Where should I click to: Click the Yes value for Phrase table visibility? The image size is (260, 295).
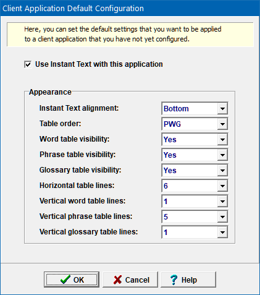tap(170, 155)
